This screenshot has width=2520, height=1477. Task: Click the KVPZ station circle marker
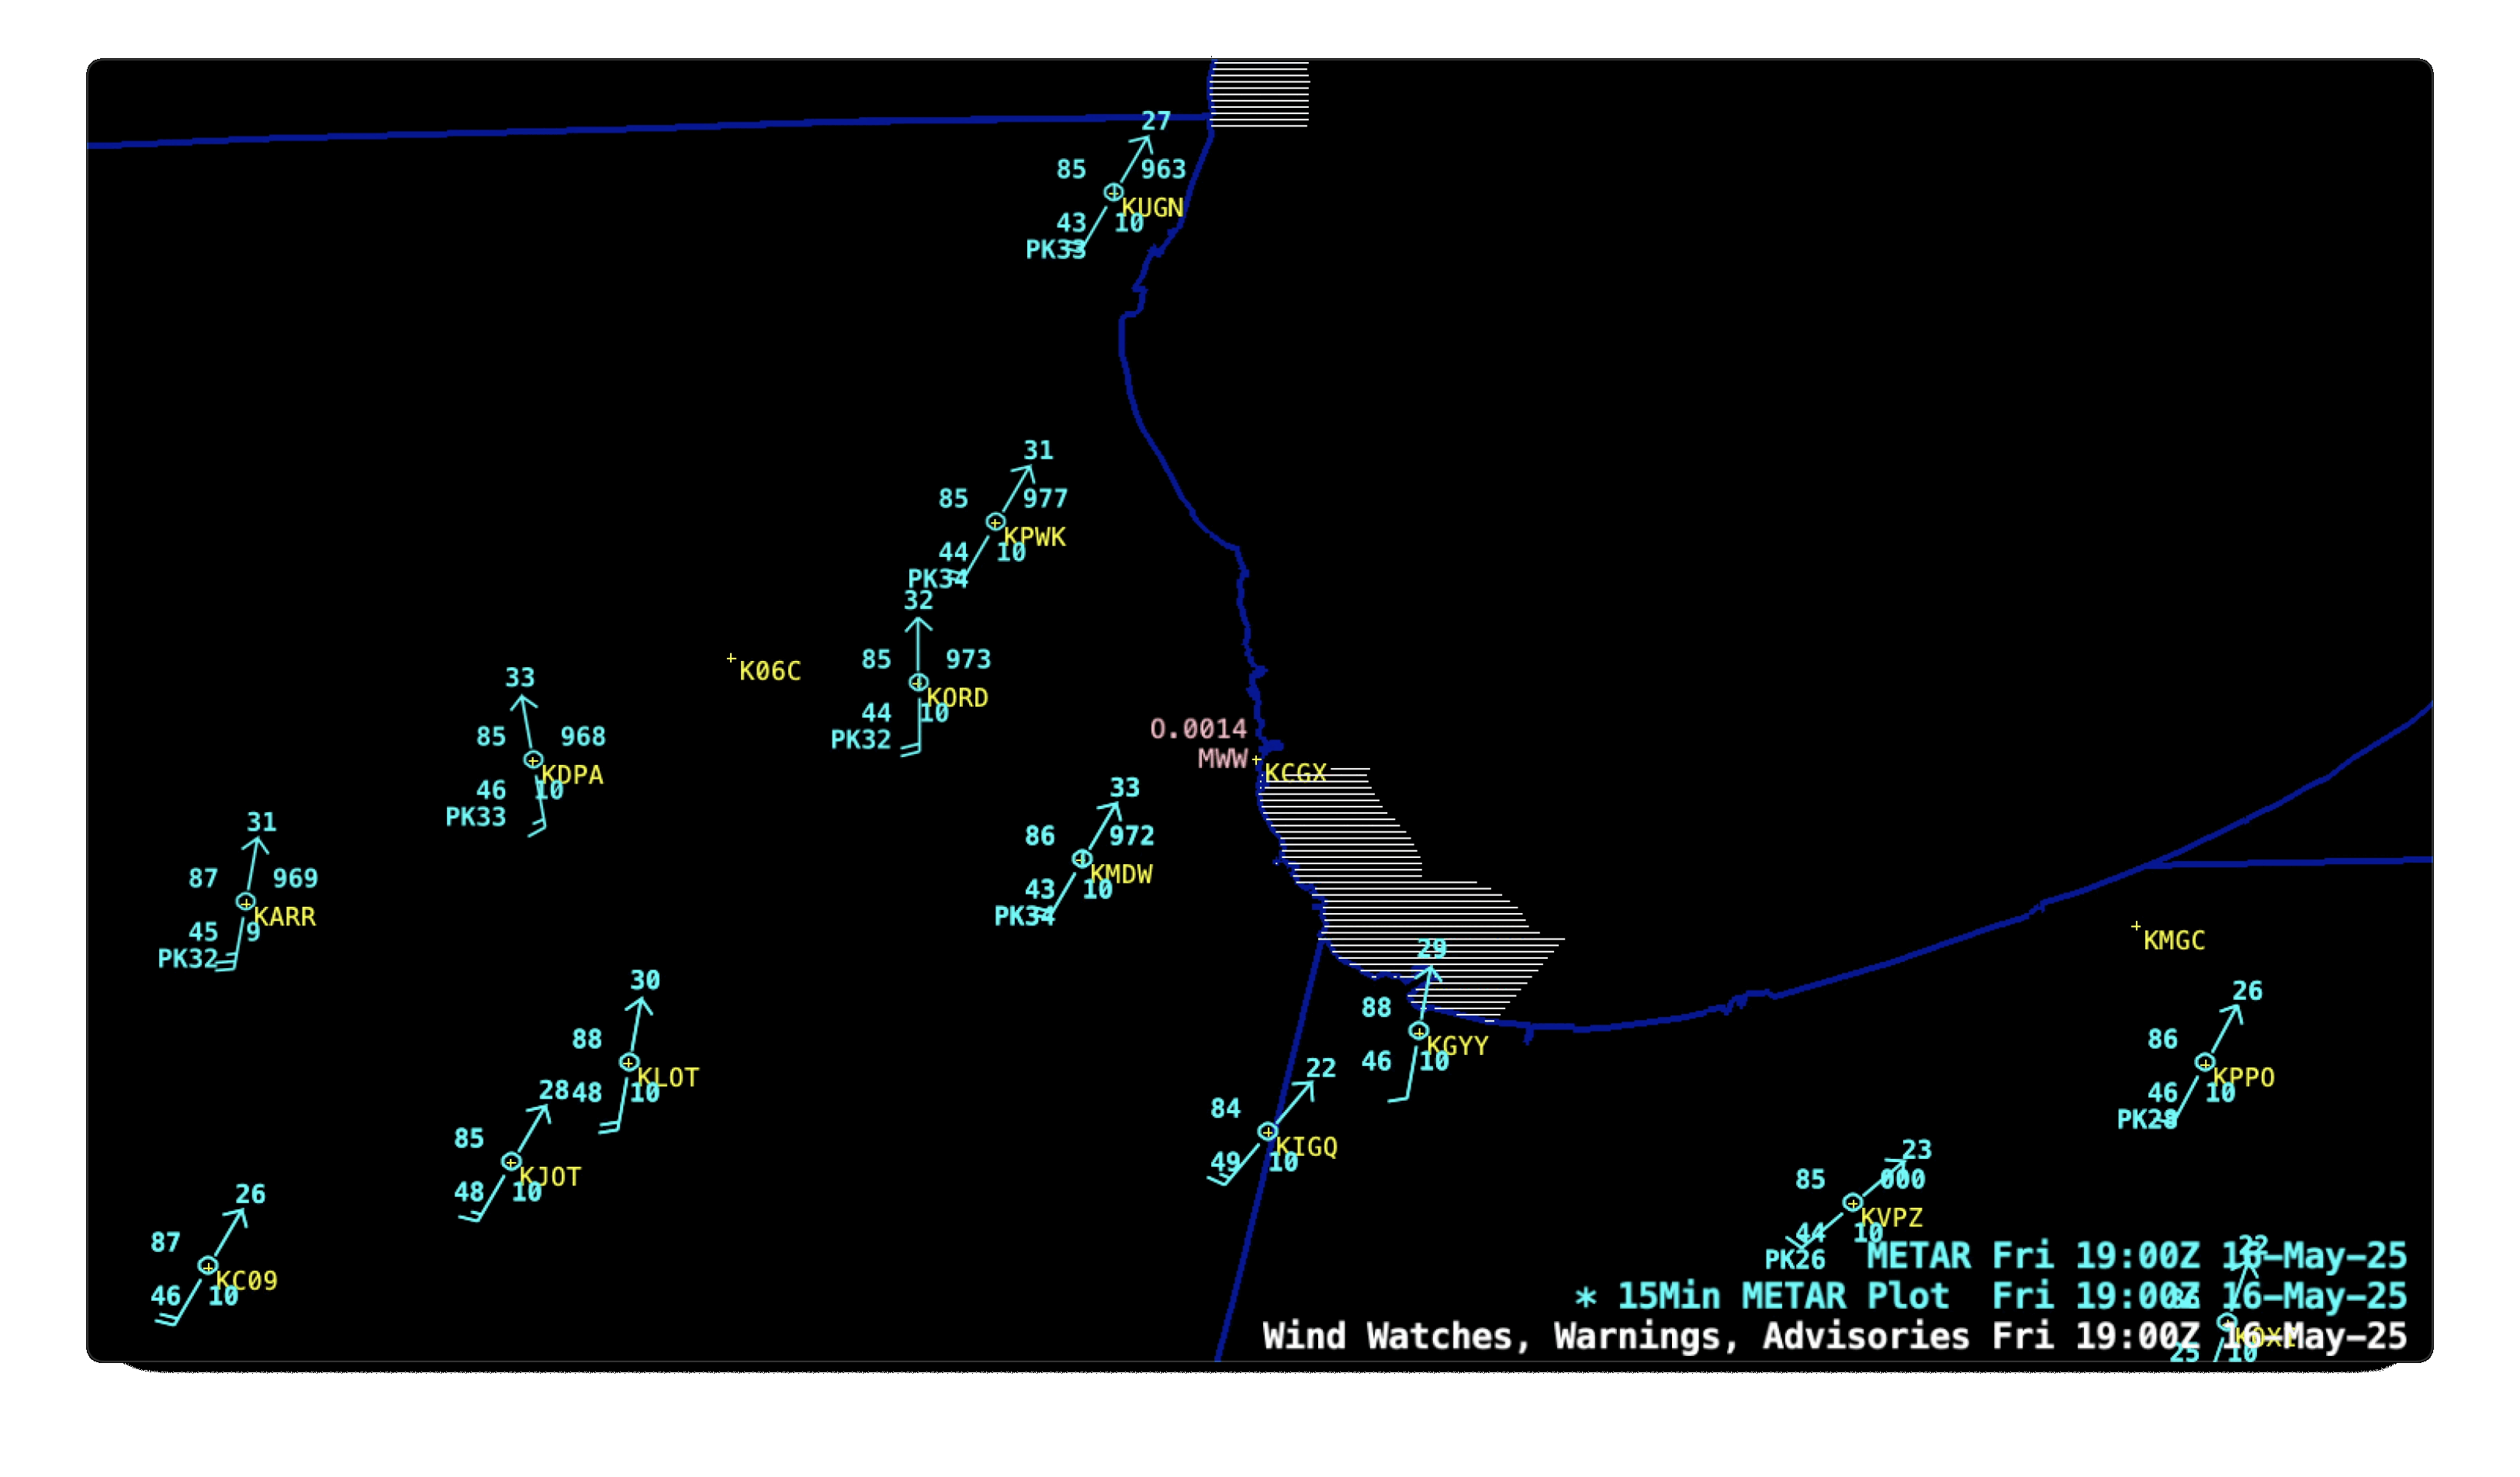(x=1852, y=1203)
